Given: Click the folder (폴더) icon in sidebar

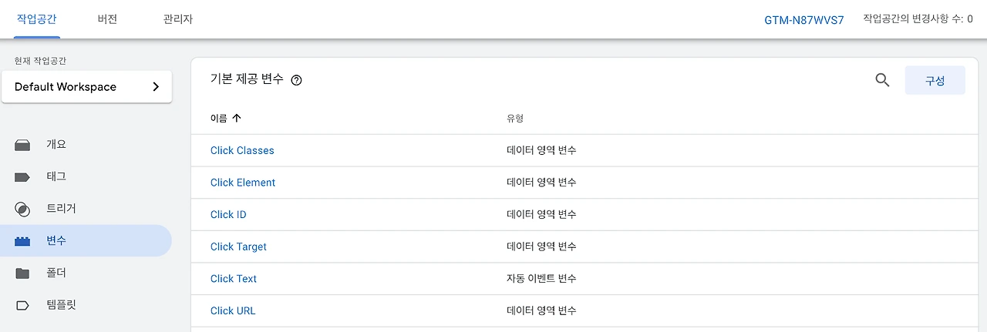Looking at the screenshot, I should 22,273.
